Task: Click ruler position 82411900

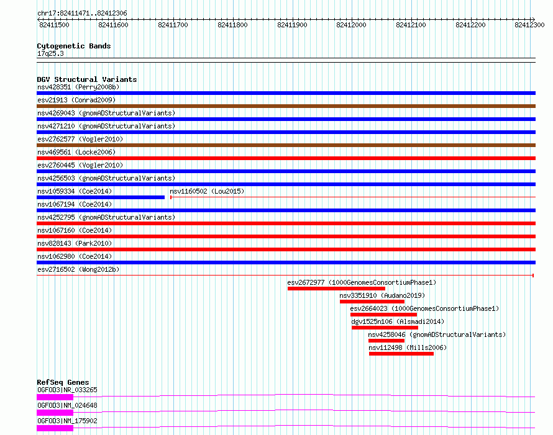Action: pyautogui.click(x=292, y=25)
